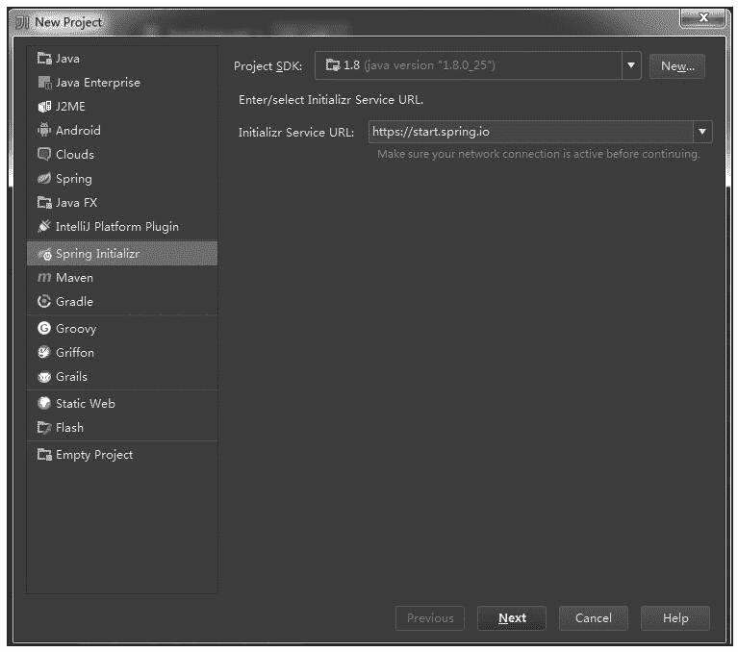This screenshot has height=652, width=738.
Task: Select the Spring leaf icon
Action: point(43,179)
